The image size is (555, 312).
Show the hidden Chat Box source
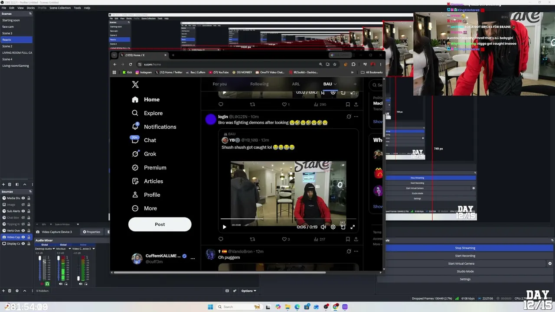tap(23, 218)
